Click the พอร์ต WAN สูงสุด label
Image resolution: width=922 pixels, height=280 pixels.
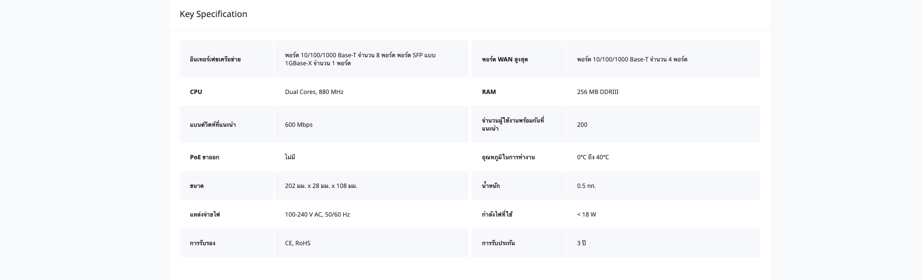(x=505, y=59)
